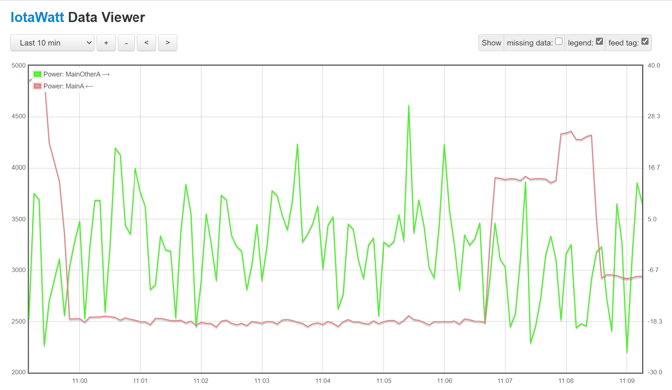Click the green MainOtherA legend swatch

pos(37,74)
